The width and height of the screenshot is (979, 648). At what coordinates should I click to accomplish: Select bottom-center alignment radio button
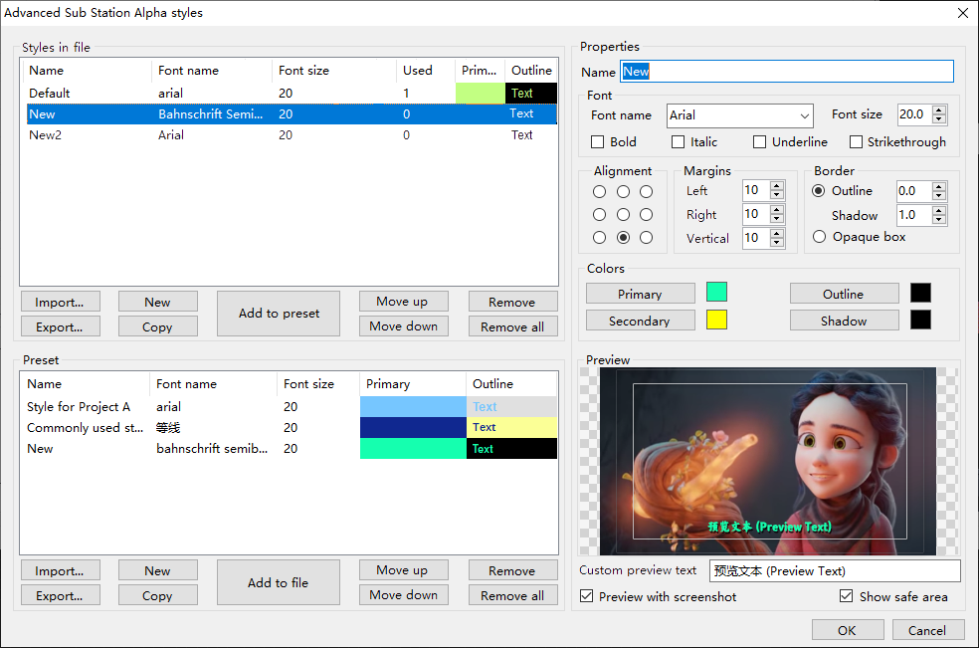coord(623,238)
